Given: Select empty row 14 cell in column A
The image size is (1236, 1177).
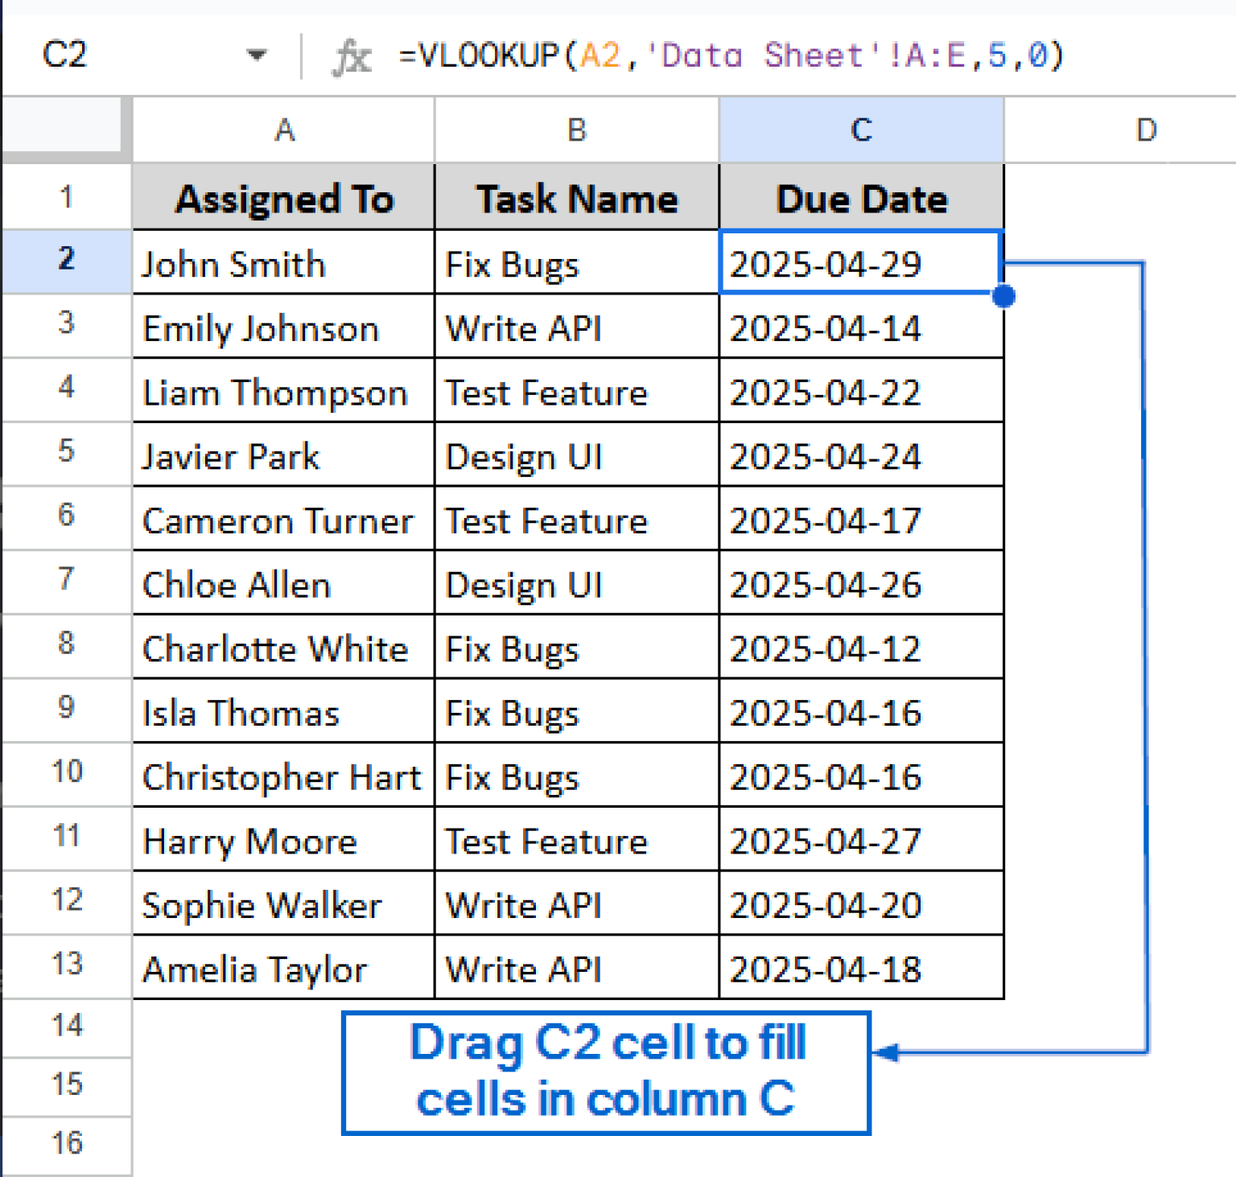Looking at the screenshot, I should [x=284, y=1027].
